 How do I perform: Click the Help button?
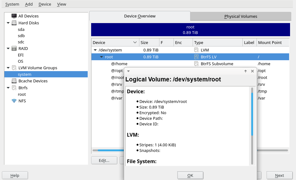click(x=15, y=175)
